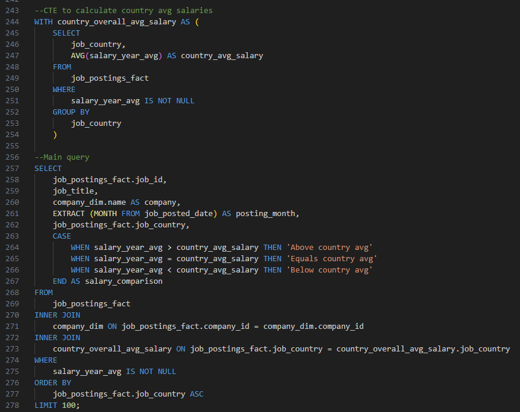Place cursor on job_title column
The height and width of the screenshot is (412, 520).
tap(73, 191)
